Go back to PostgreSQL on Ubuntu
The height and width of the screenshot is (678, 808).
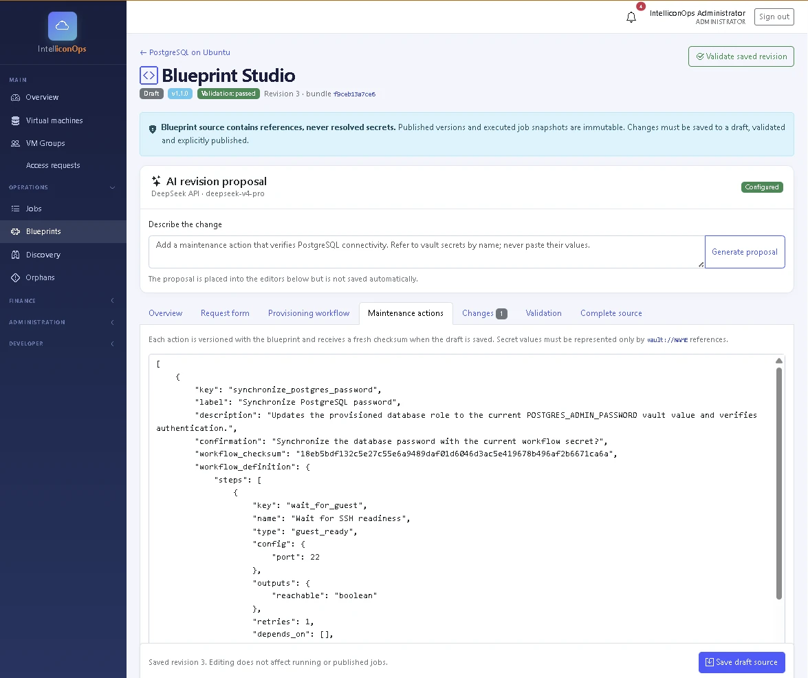[184, 52]
